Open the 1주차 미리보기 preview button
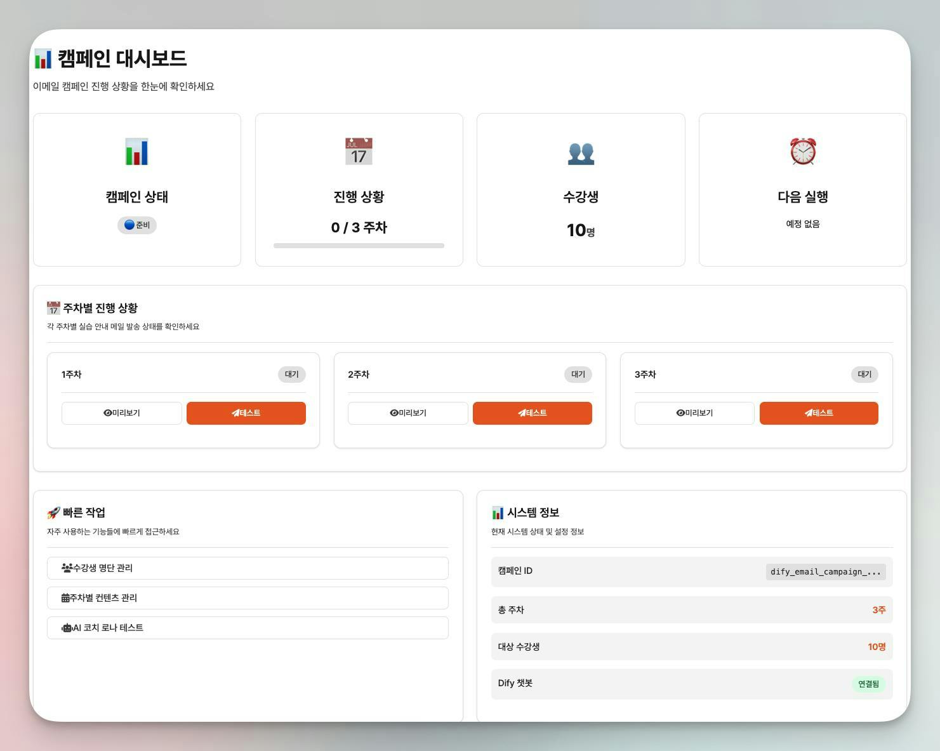Viewport: 940px width, 751px height. (122, 413)
